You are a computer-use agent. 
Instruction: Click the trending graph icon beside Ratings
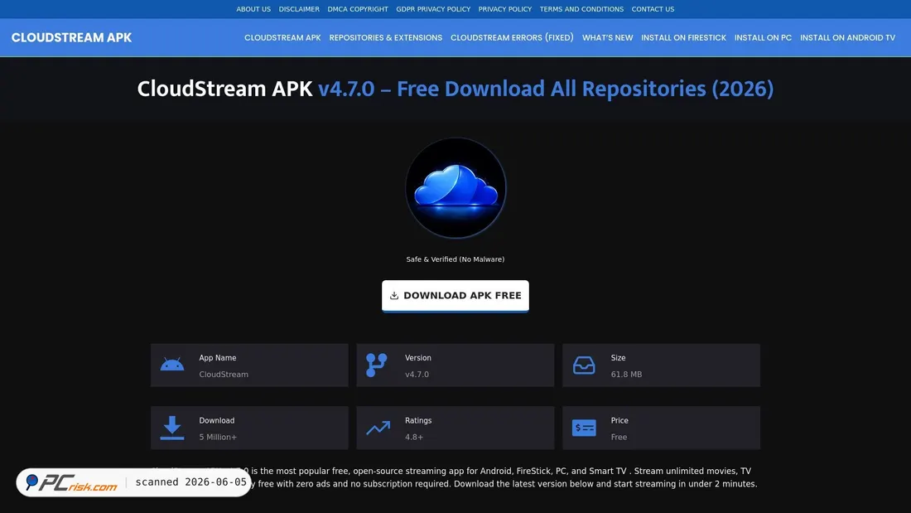click(378, 428)
